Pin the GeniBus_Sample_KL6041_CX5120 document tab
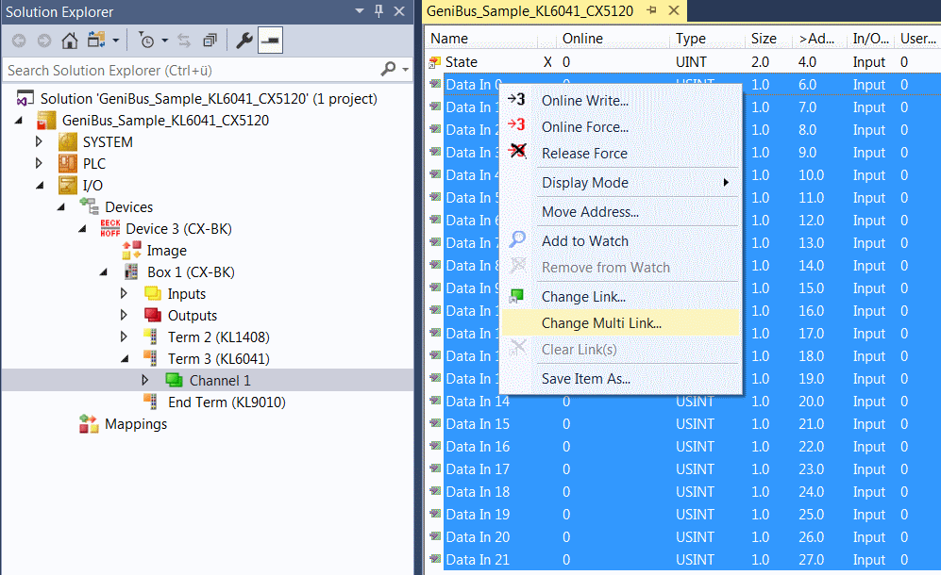Screen dimensions: 941x575 [x=652, y=10]
